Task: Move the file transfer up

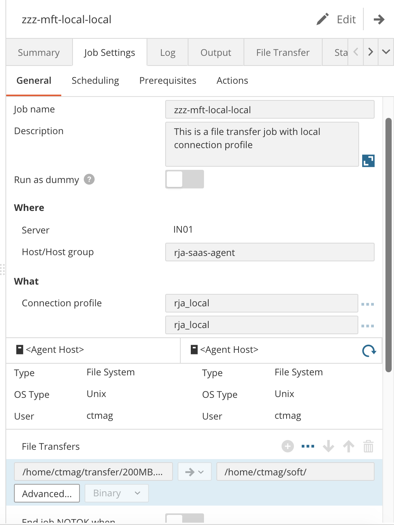Action: coord(349,446)
